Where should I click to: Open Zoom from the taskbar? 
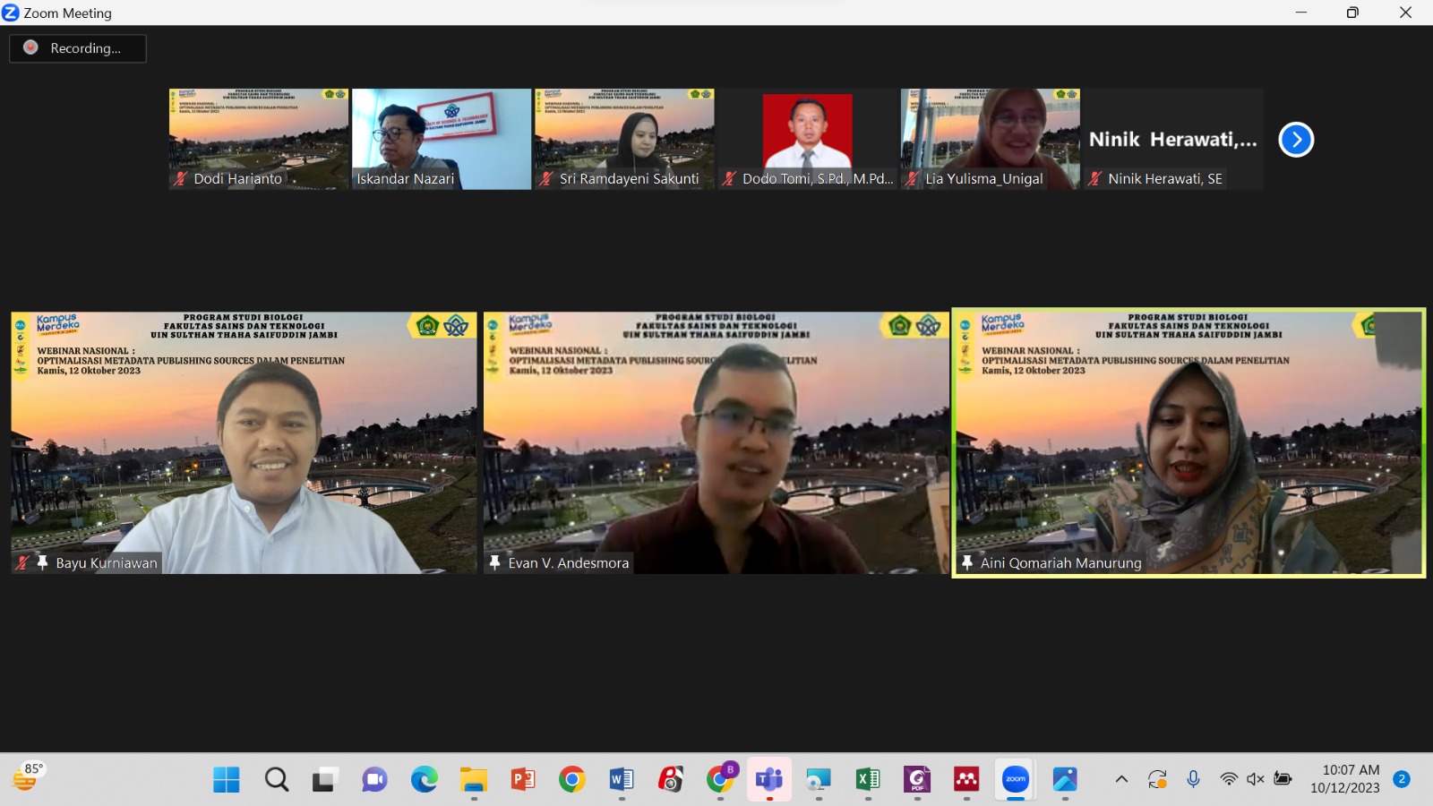pos(1016,780)
